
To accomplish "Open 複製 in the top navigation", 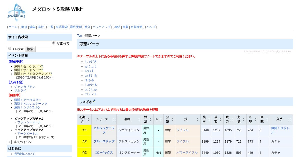I will tap(125, 27).
